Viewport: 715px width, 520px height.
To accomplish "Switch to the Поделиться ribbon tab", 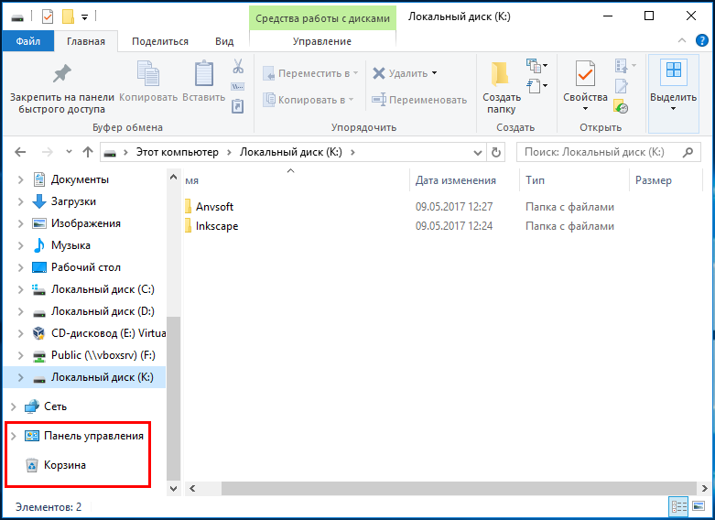I will pyautogui.click(x=160, y=41).
